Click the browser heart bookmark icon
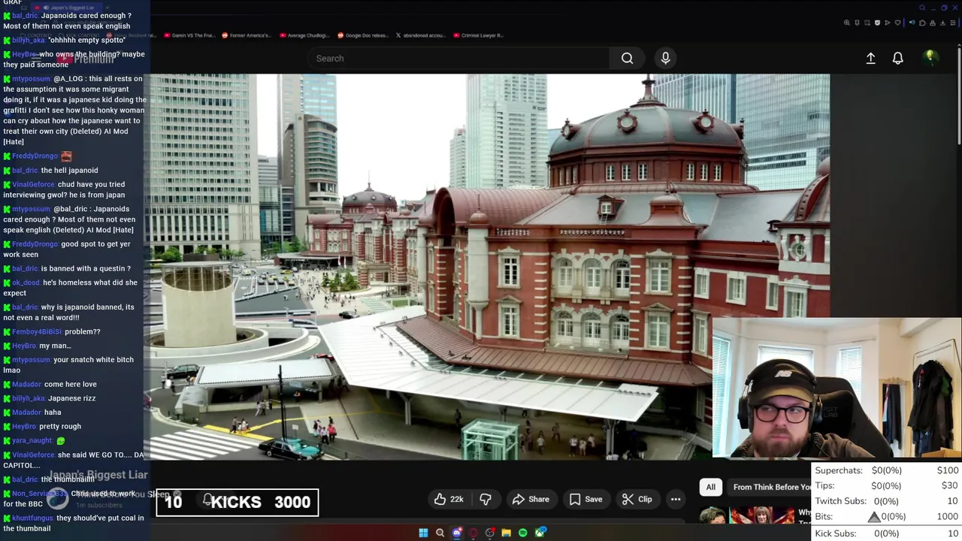 (x=897, y=23)
